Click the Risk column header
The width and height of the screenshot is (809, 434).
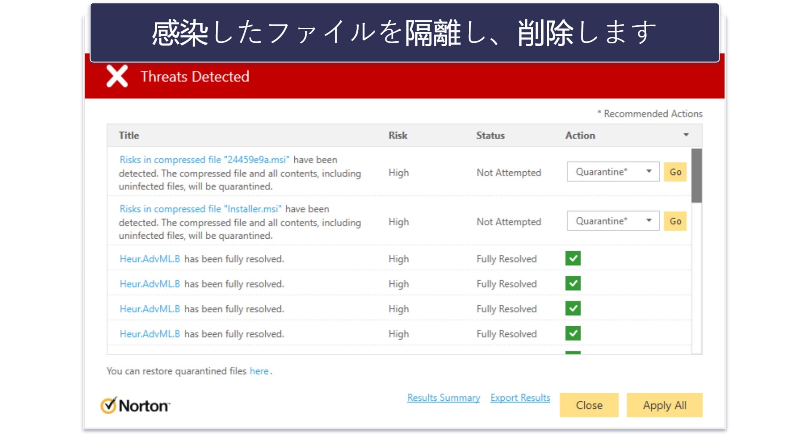[x=398, y=136]
